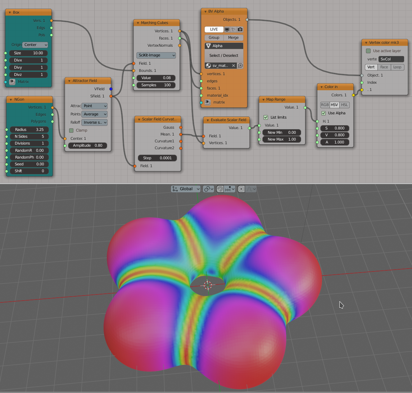The width and height of the screenshot is (412, 393).
Task: Click the add material magnifier-plus icon
Action: tap(240, 66)
